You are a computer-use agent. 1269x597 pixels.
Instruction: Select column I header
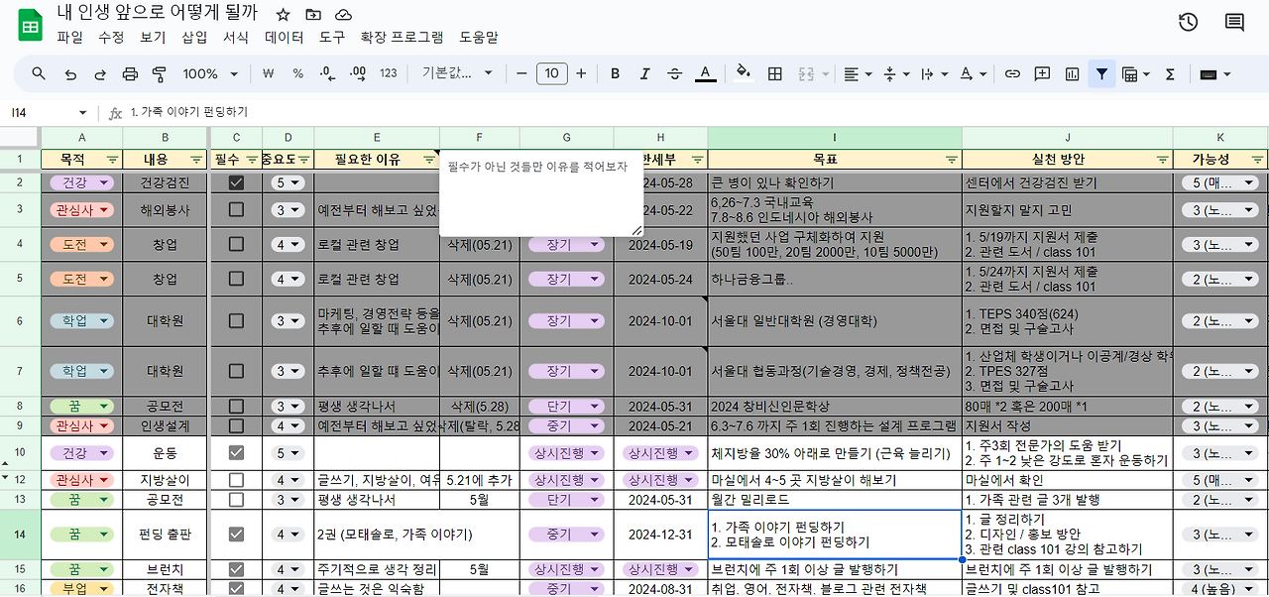click(x=835, y=137)
